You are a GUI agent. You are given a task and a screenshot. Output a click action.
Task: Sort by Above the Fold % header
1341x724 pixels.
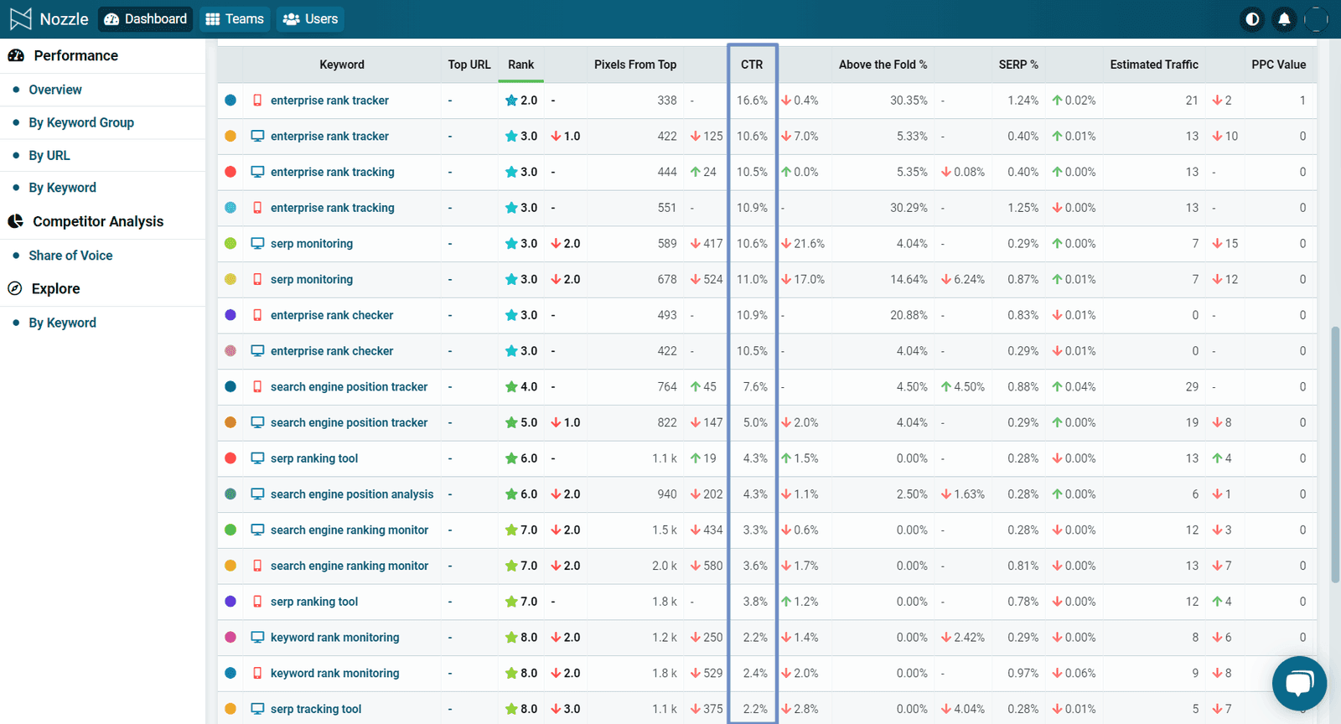(x=883, y=65)
